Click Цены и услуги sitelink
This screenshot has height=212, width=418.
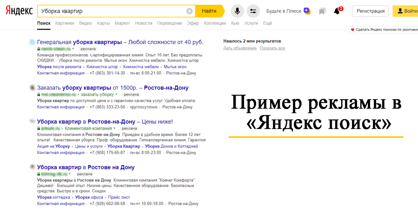click(89, 146)
